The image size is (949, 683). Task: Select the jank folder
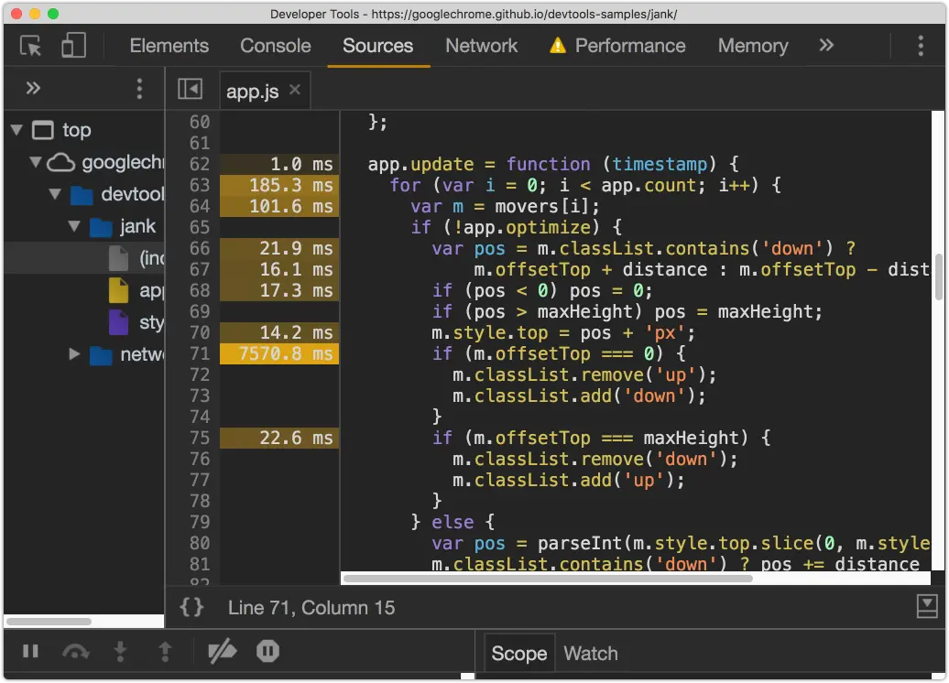(x=136, y=226)
